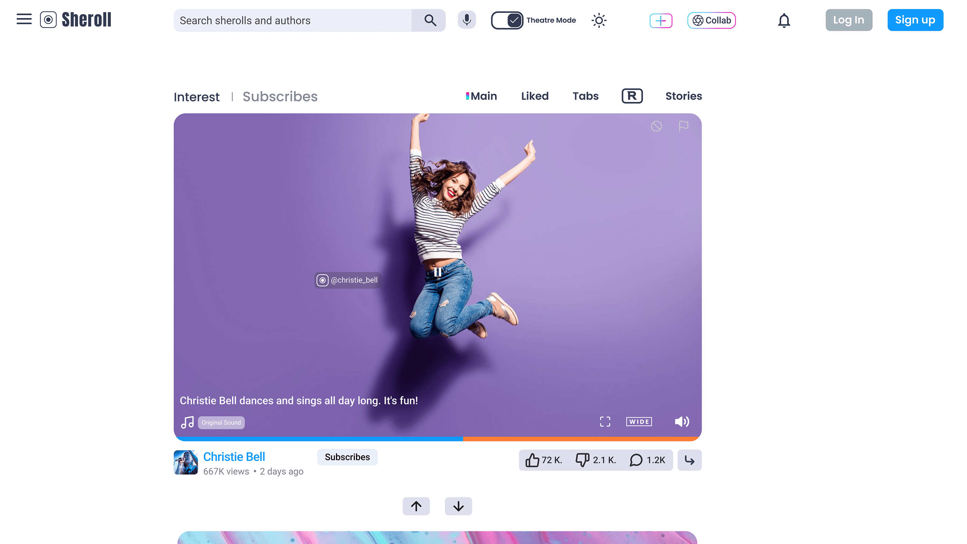
Task: Go to previous sheroll up arrow
Action: tap(416, 506)
